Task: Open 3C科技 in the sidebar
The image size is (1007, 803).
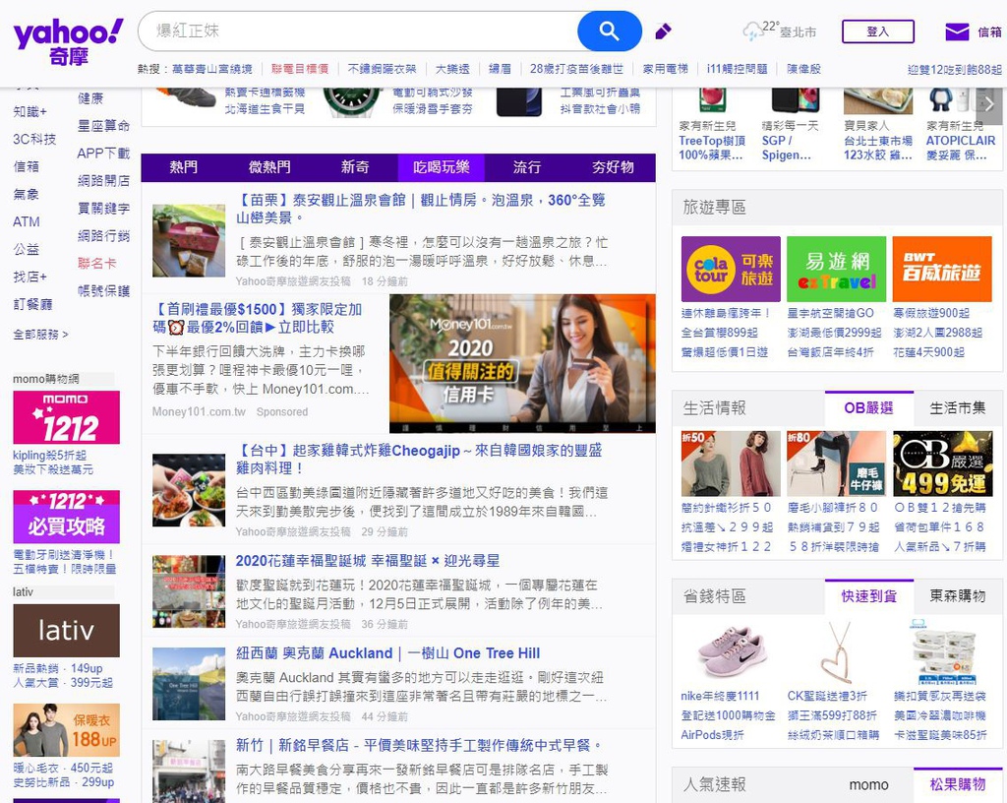Action: (x=34, y=140)
